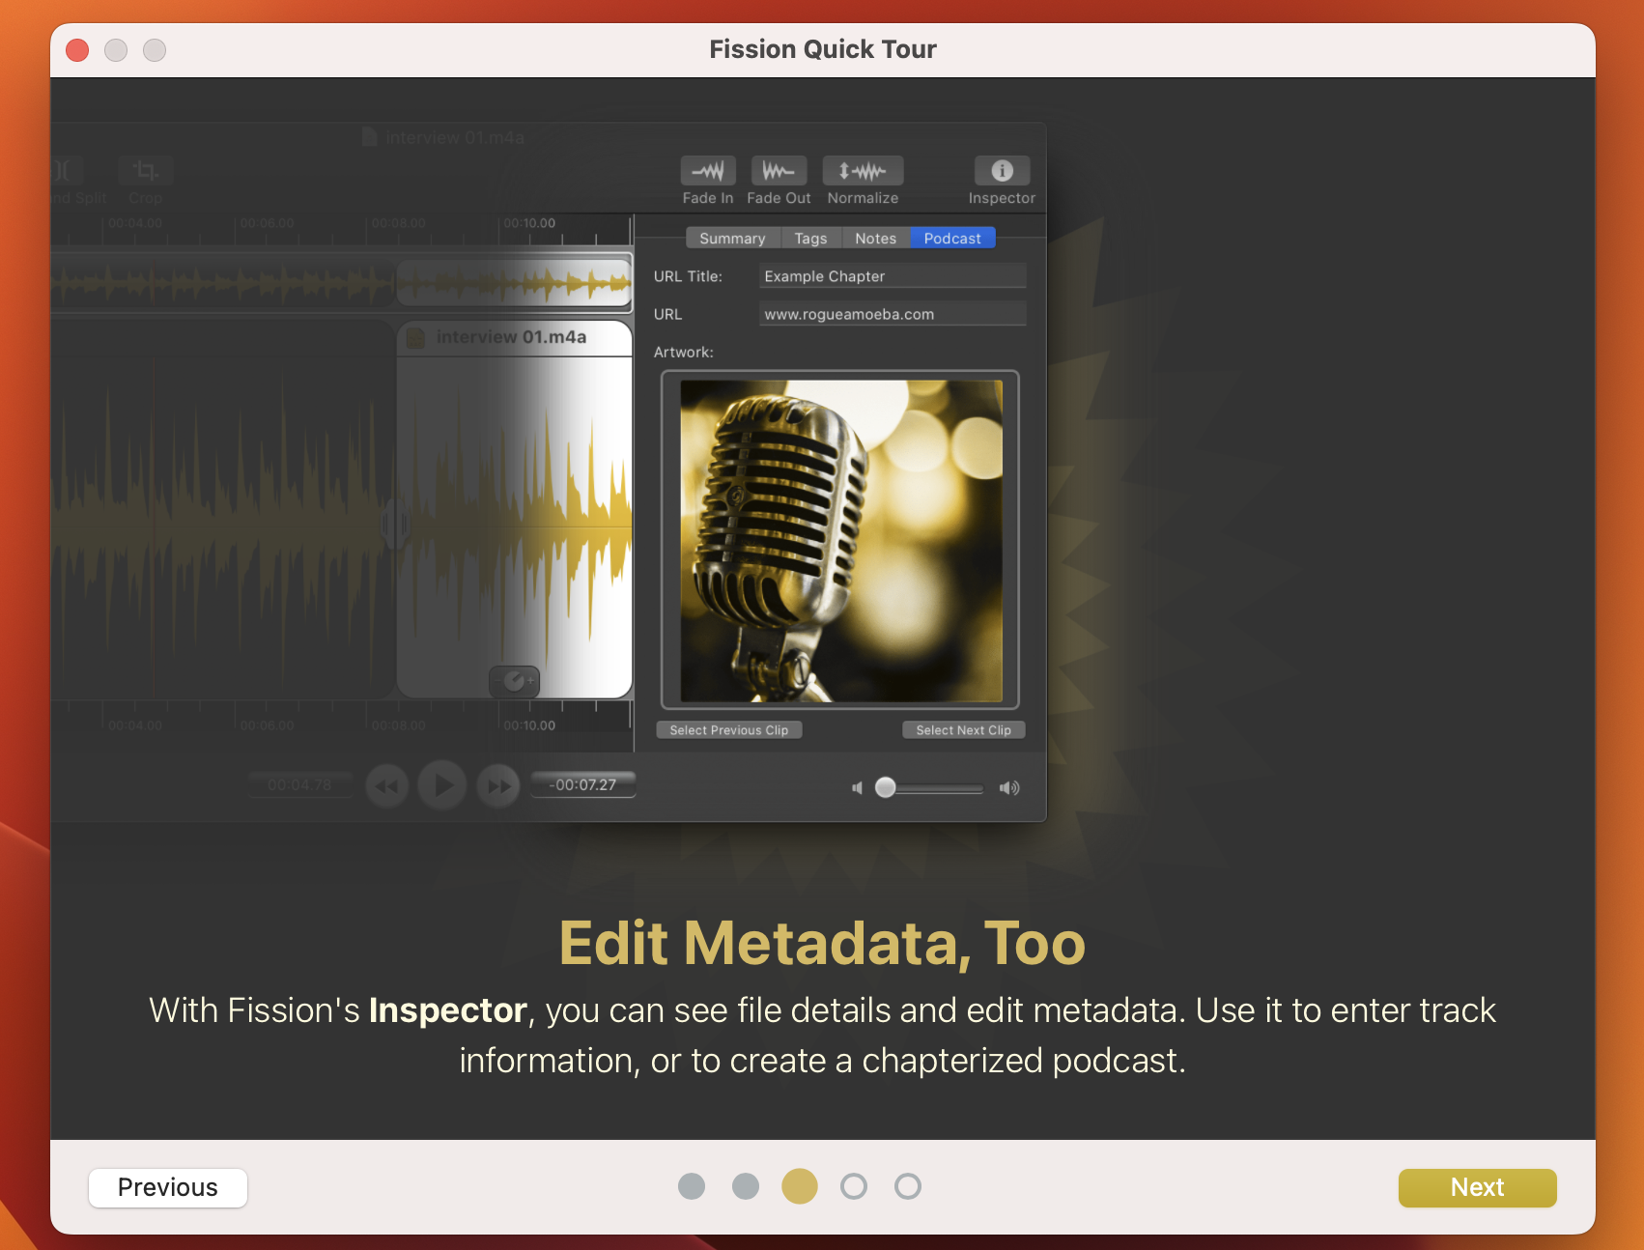The width and height of the screenshot is (1644, 1250).
Task: Click the URL Title field
Action: click(892, 276)
